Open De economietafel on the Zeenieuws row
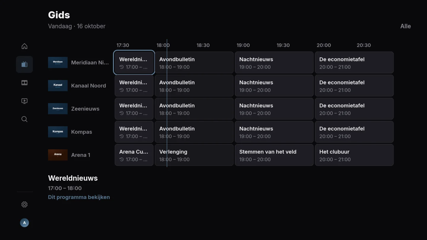The height and width of the screenshot is (240, 427). click(354, 109)
